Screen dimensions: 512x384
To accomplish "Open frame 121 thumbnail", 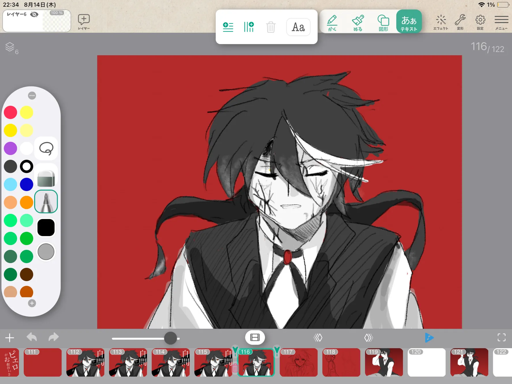I will [469, 362].
